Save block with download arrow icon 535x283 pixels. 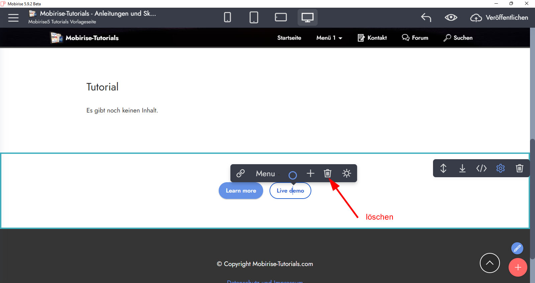pyautogui.click(x=462, y=168)
